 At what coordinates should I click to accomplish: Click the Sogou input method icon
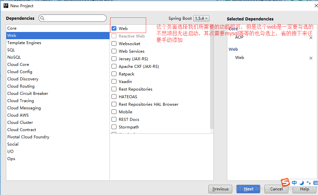click(286, 182)
